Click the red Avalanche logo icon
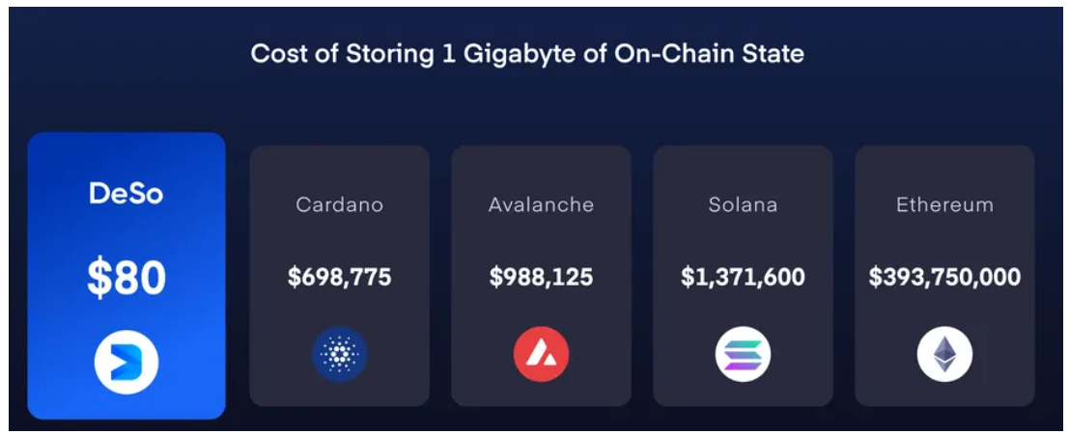 click(541, 355)
